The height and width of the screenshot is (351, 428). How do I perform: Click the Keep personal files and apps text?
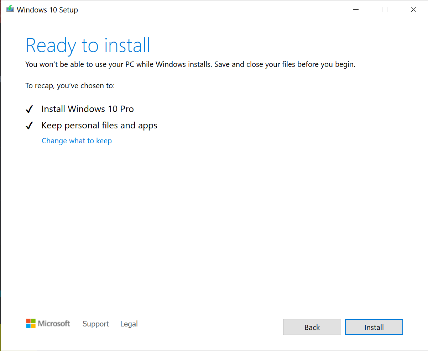click(99, 126)
